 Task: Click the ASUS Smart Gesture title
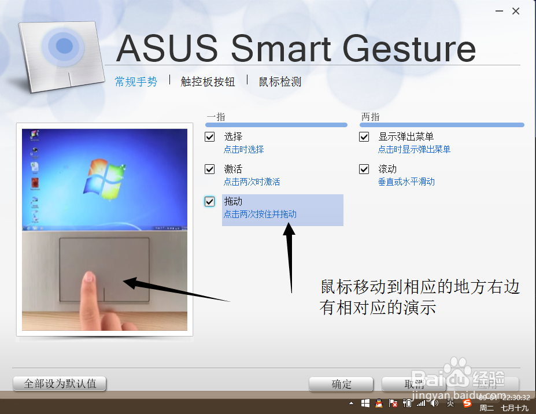[296, 48]
